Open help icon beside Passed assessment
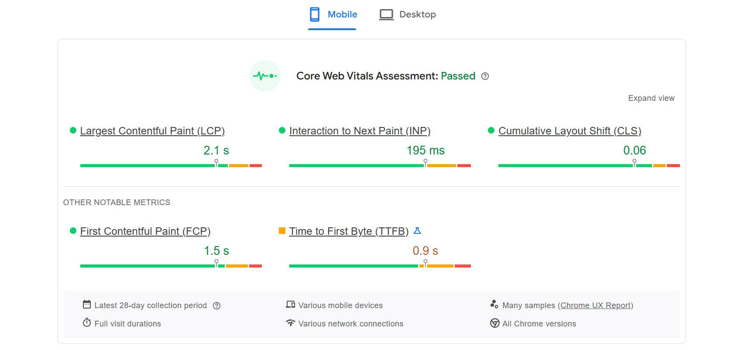The height and width of the screenshot is (350, 741). coord(485,76)
